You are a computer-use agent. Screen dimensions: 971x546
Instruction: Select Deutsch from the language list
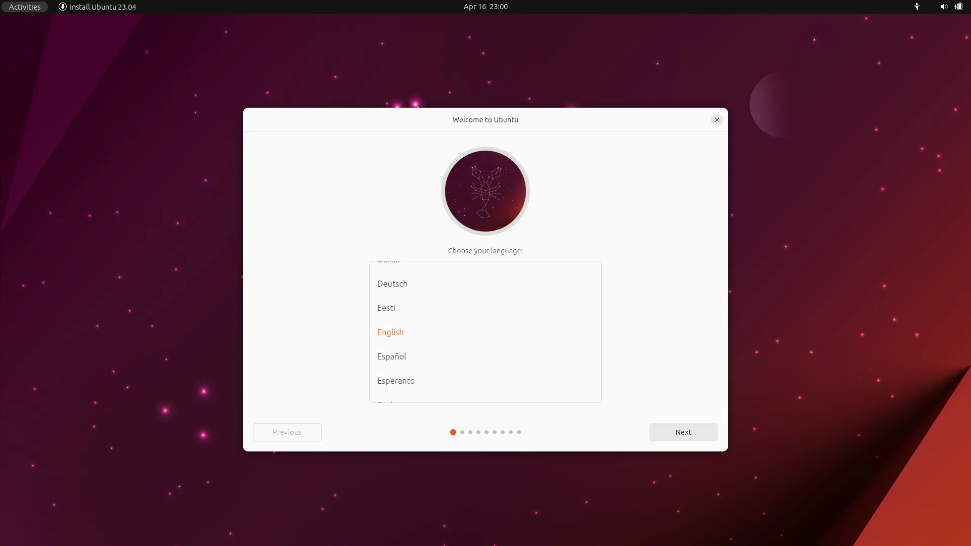(x=392, y=284)
